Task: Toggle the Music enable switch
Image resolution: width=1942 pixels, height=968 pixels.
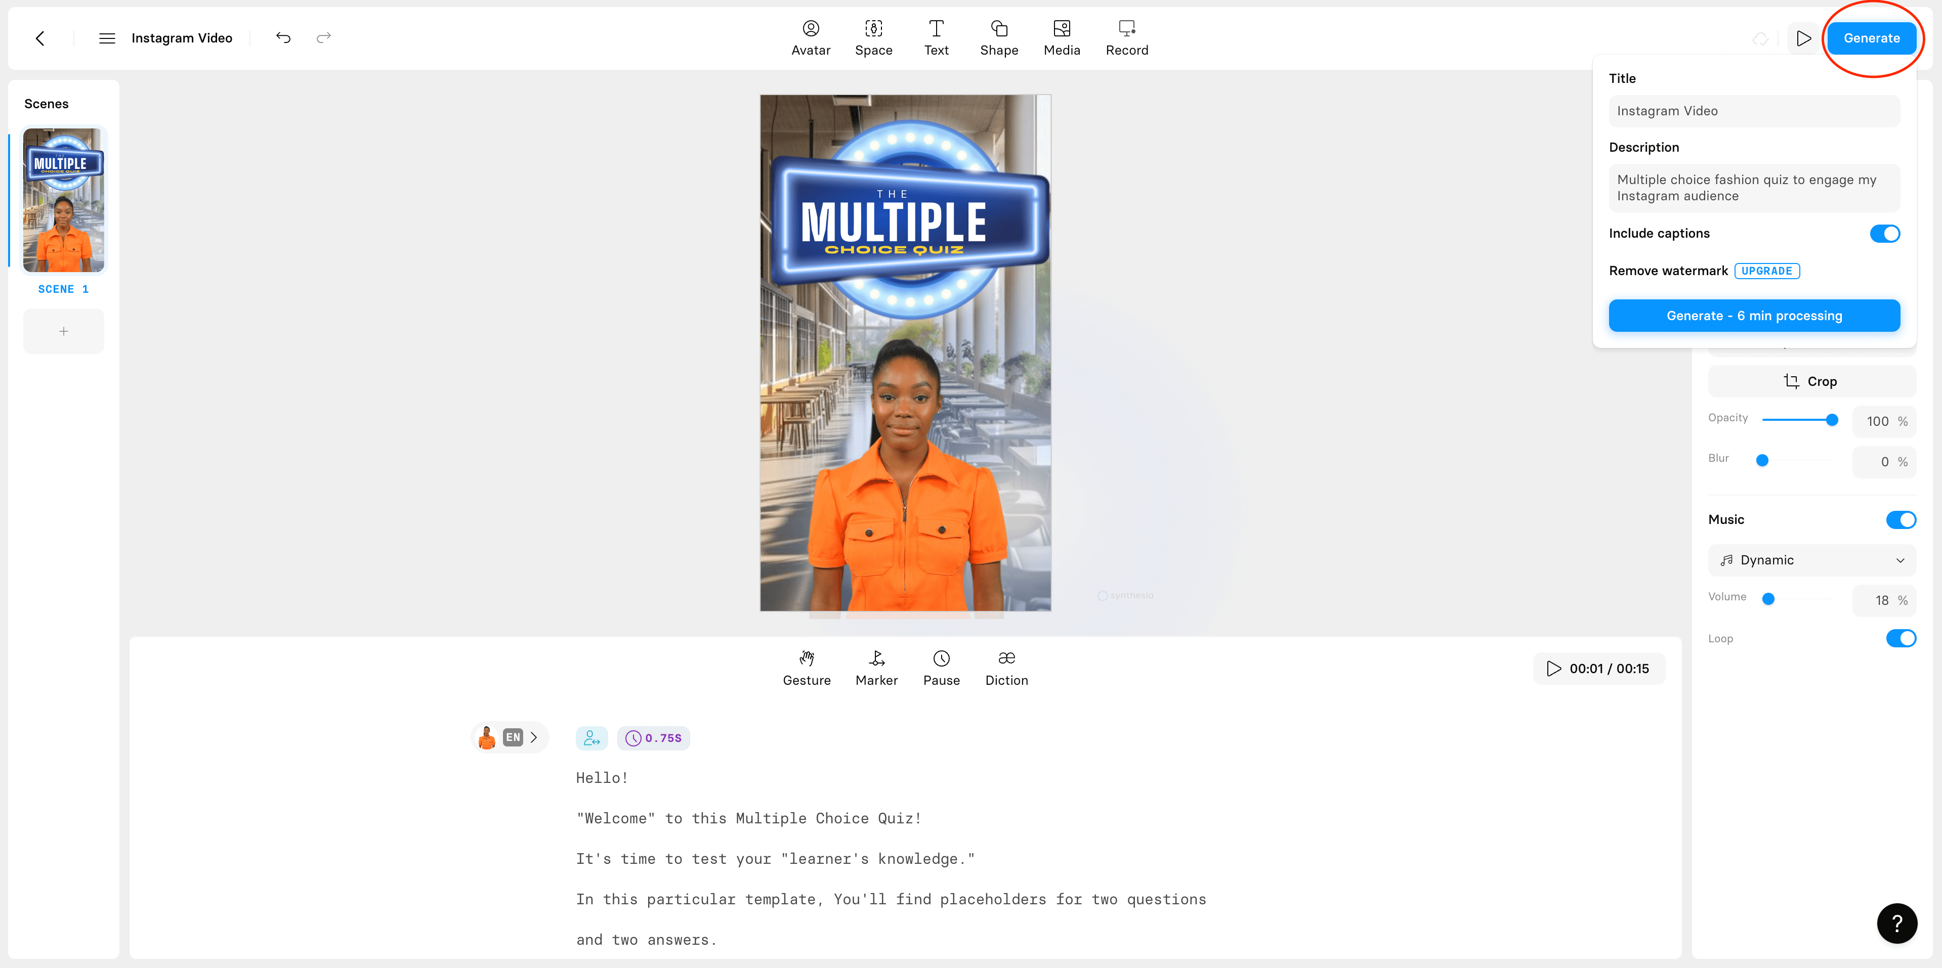Action: coord(1903,519)
